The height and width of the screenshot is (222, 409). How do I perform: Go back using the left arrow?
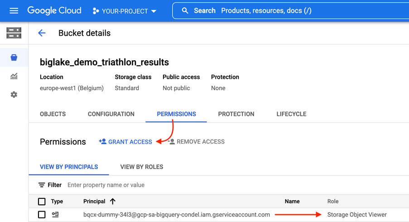(x=42, y=33)
